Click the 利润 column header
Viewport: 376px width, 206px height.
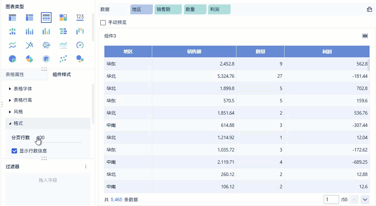coord(327,51)
